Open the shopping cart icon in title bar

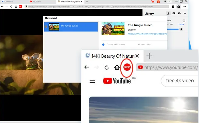click(x=153, y=2)
